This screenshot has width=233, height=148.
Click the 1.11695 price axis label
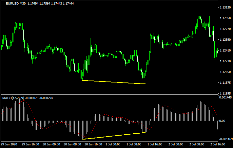(225, 93)
